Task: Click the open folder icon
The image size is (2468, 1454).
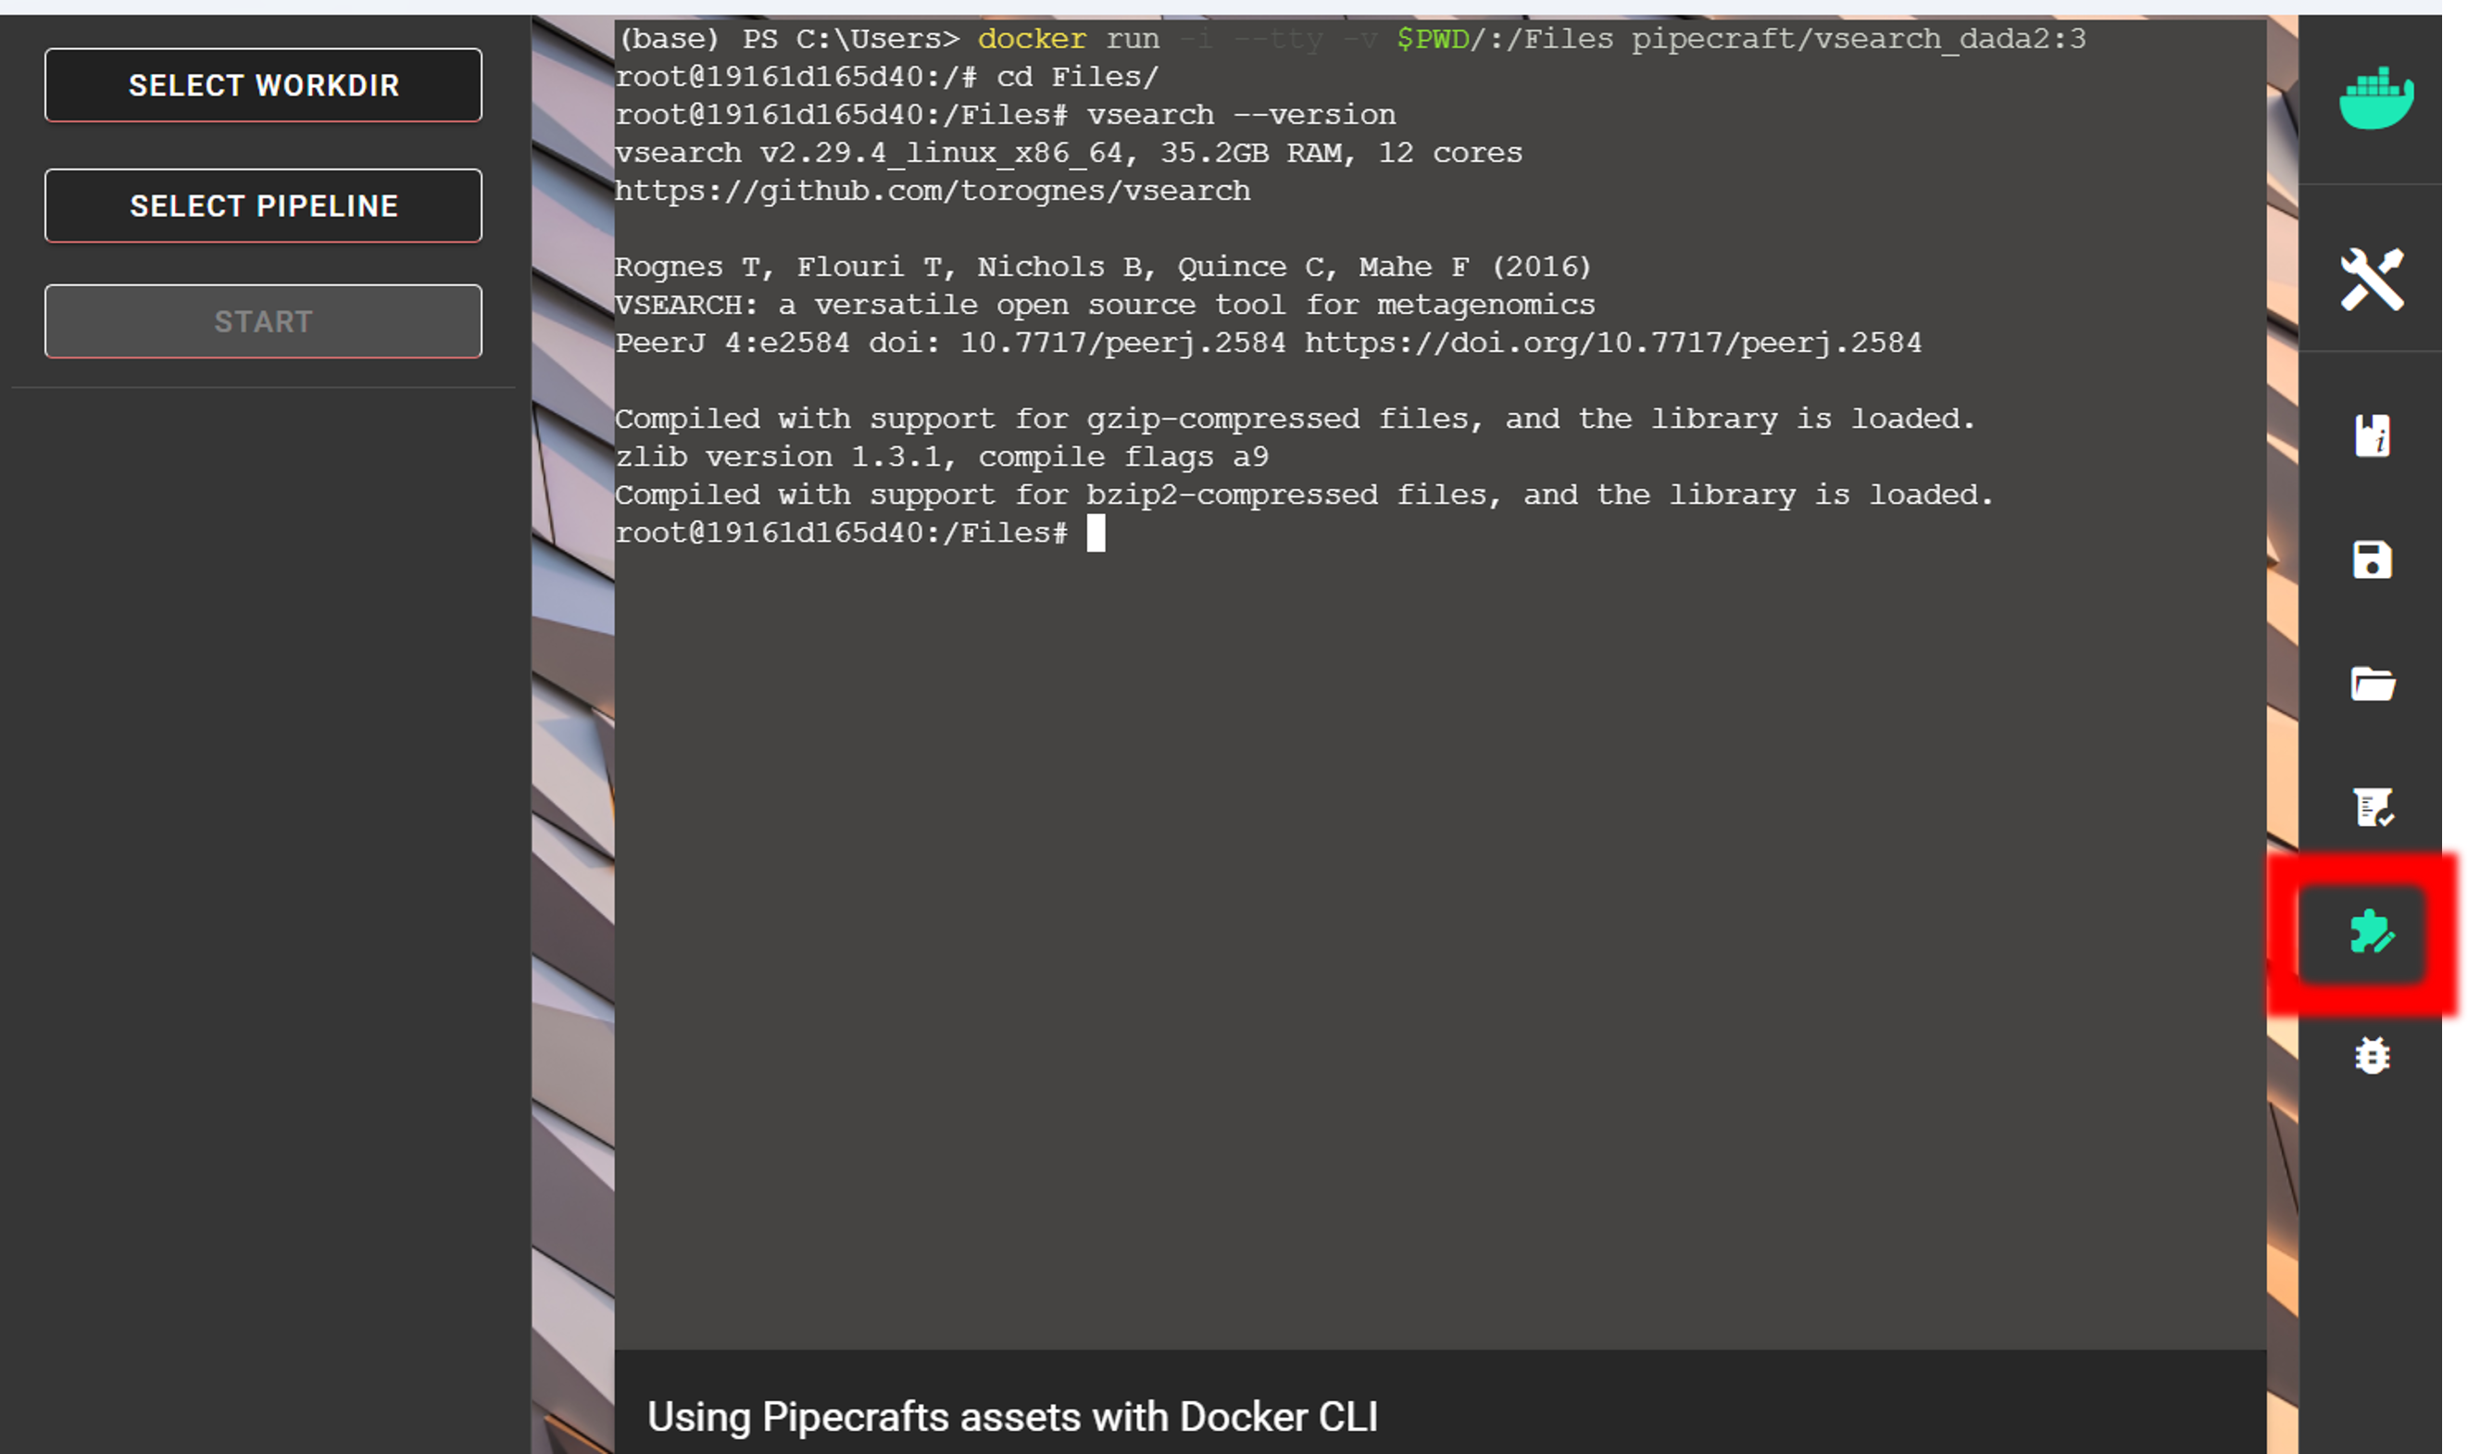Action: click(x=2372, y=683)
